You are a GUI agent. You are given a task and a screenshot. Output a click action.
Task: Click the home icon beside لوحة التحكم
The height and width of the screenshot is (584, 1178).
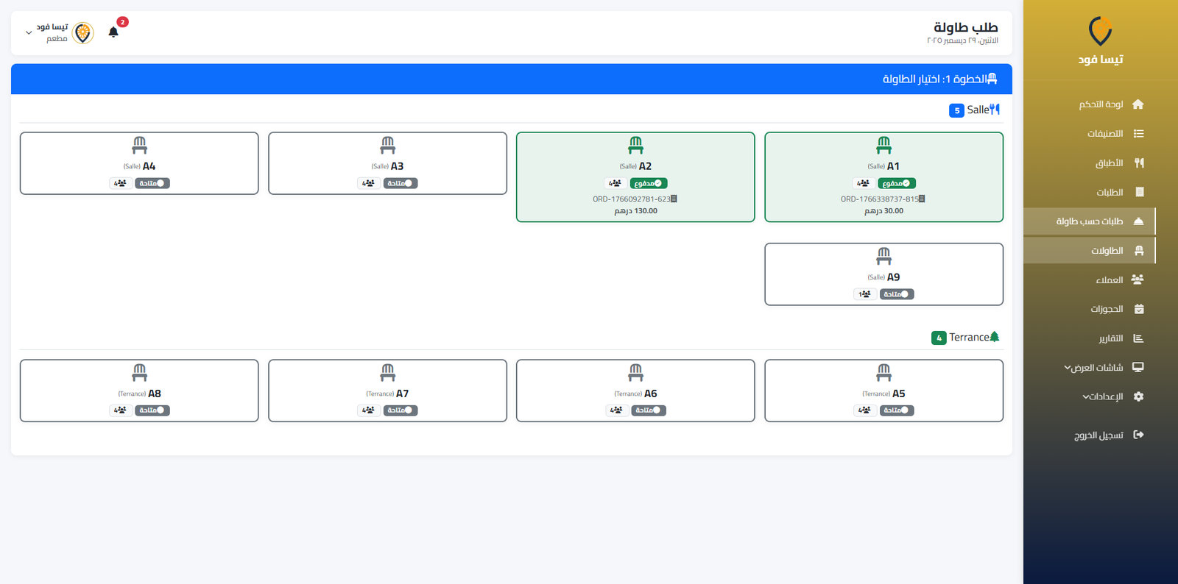click(1138, 104)
